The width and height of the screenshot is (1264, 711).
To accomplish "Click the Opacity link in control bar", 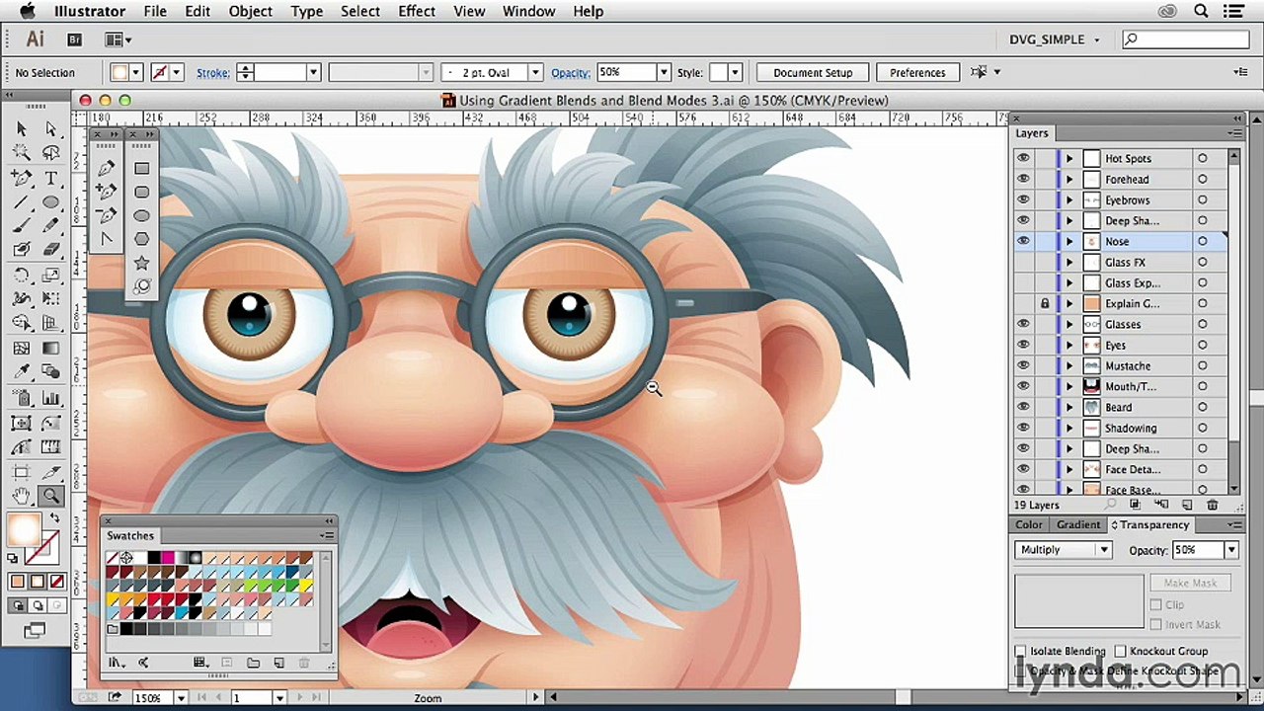I will coord(571,72).
